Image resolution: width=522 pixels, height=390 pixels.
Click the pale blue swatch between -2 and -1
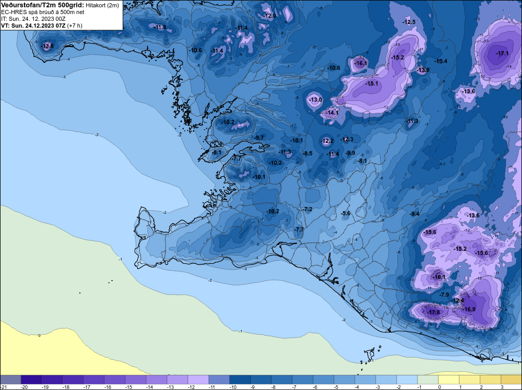point(407,380)
